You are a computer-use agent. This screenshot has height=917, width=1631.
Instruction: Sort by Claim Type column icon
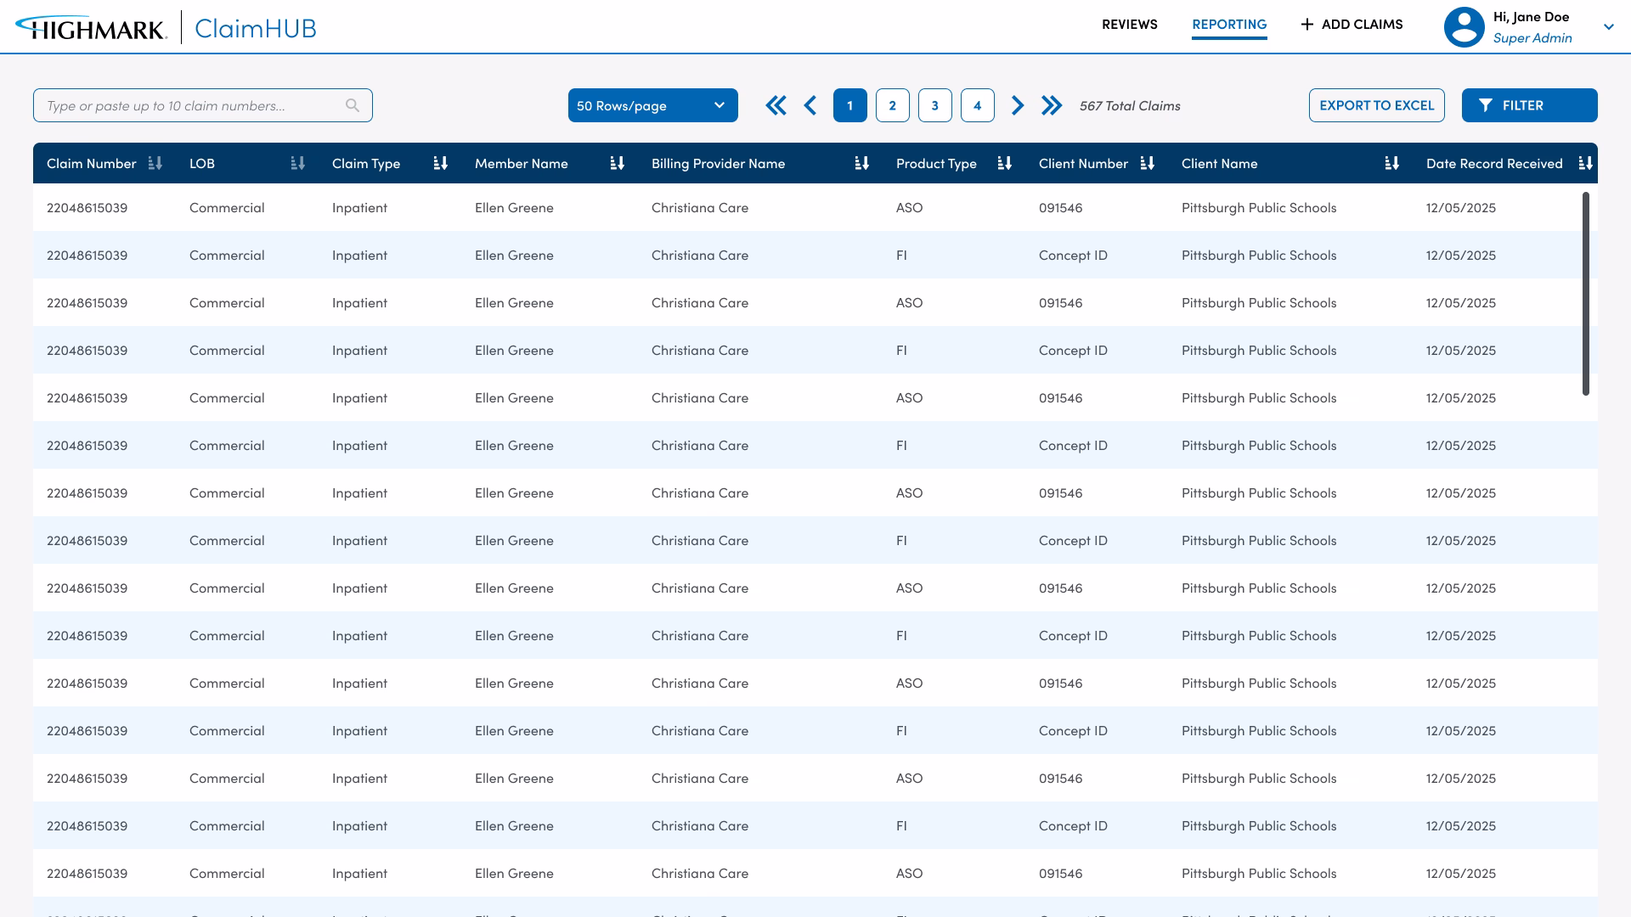coord(440,163)
